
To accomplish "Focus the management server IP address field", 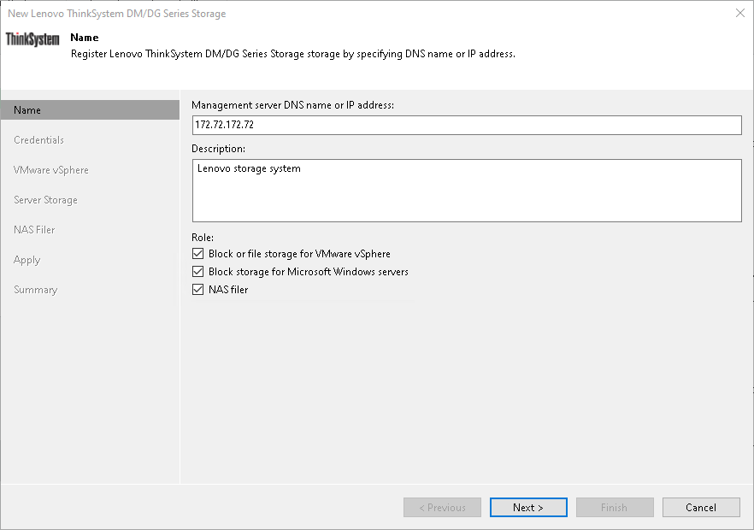I will pos(467,125).
